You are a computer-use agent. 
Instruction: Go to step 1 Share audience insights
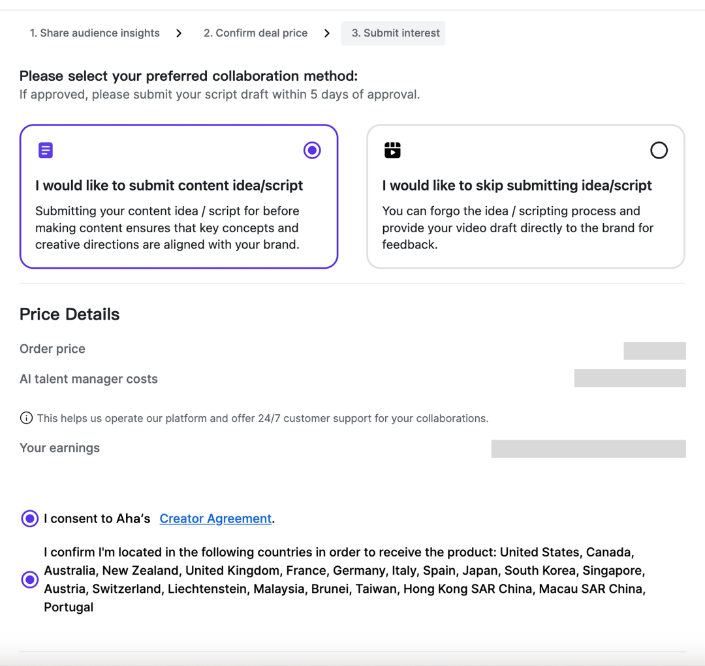[95, 33]
